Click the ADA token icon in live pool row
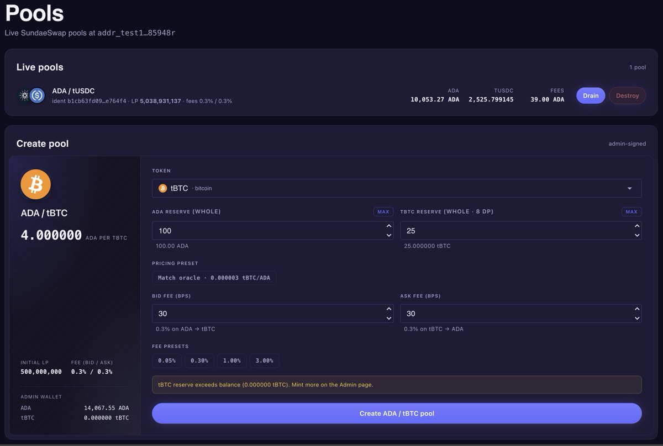 click(23, 95)
